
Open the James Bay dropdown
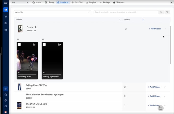(52, 12)
